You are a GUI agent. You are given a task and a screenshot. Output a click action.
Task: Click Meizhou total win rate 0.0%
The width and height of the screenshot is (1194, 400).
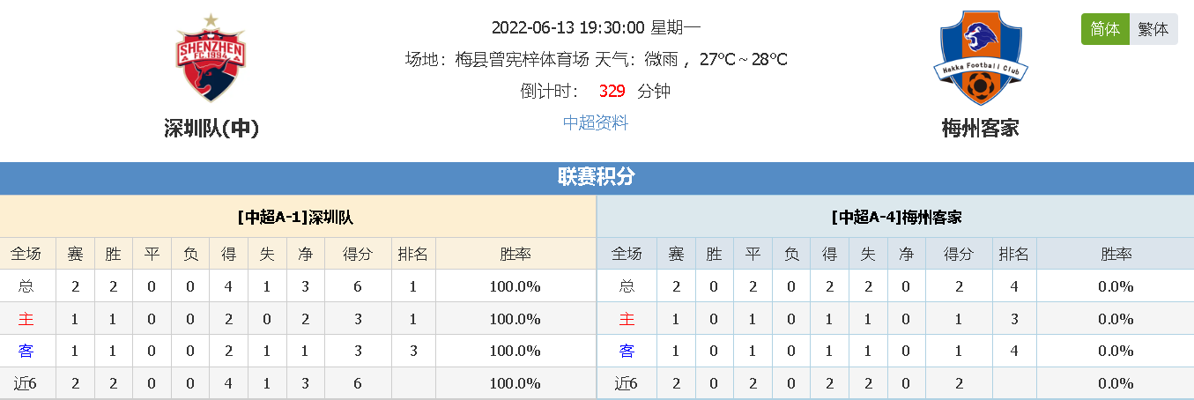[x=1116, y=286]
